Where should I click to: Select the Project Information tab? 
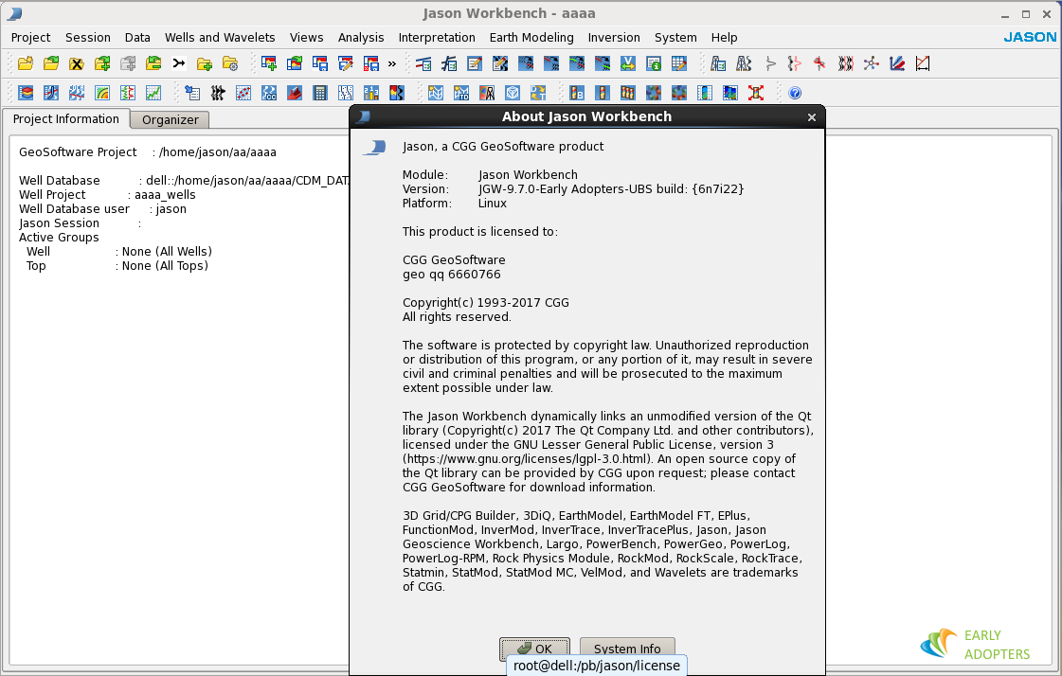[65, 118]
